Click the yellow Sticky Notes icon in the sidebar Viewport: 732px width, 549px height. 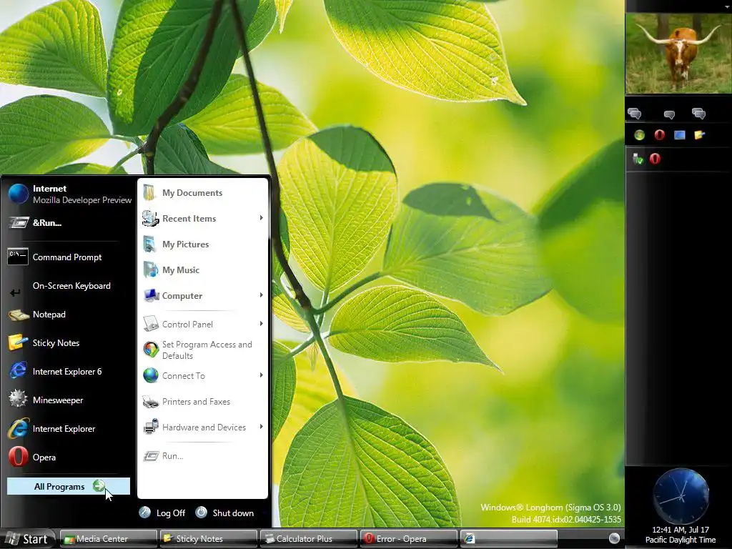pos(699,135)
